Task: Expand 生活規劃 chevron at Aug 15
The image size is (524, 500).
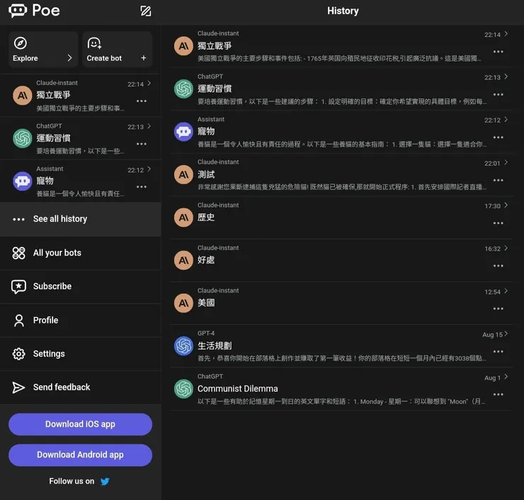Action: tap(506, 334)
